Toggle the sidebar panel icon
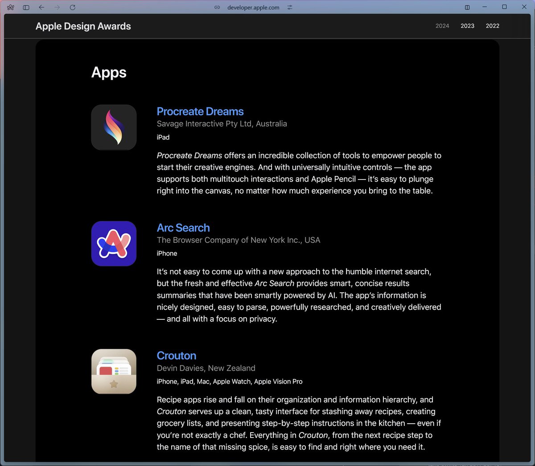Image resolution: width=535 pixels, height=466 pixels. 26,7
